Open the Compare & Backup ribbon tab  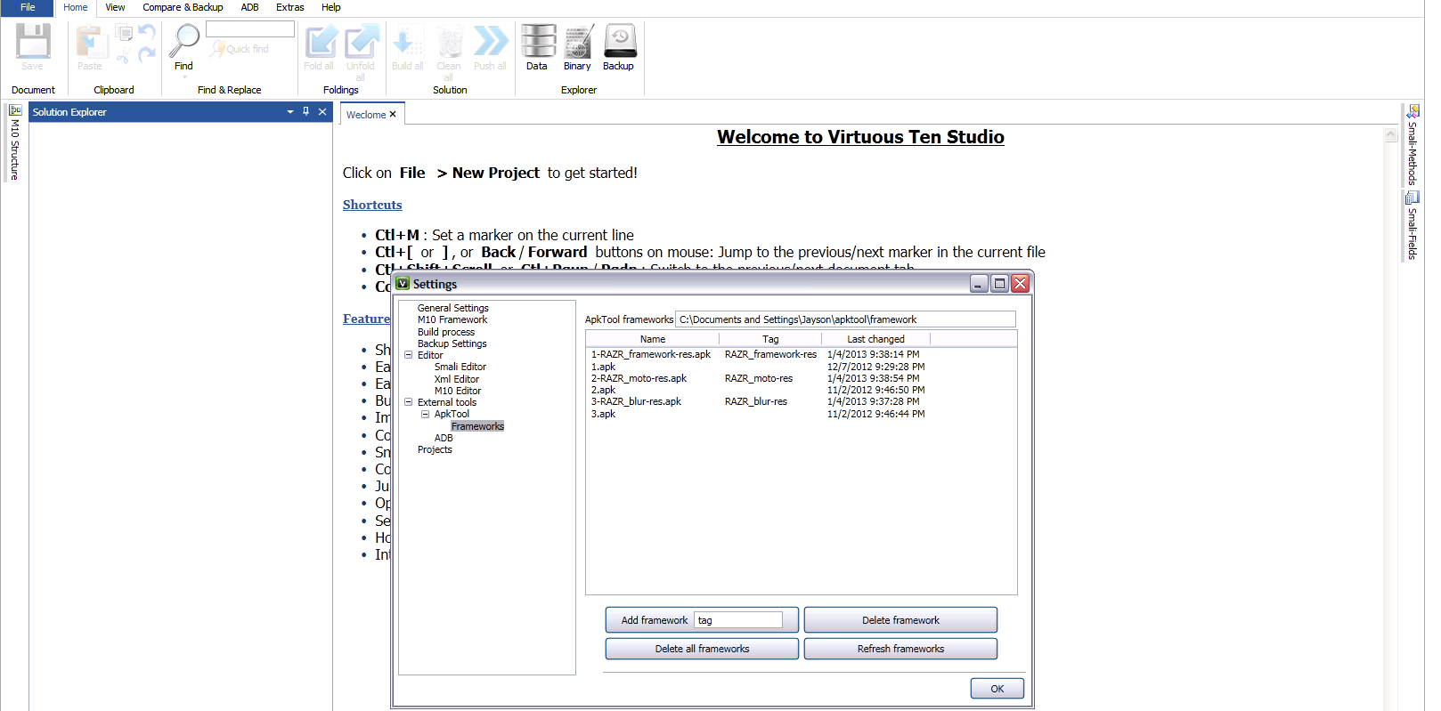point(183,7)
